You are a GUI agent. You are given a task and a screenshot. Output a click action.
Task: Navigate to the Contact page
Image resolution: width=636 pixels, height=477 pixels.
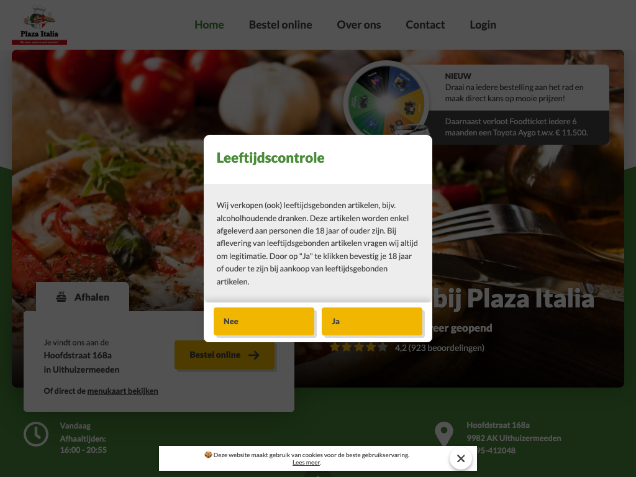(425, 25)
